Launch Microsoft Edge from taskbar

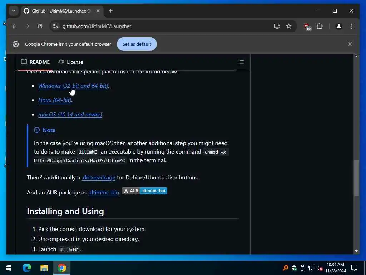point(27,268)
